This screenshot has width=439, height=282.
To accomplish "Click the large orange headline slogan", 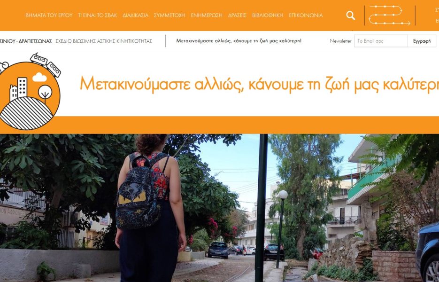I will (259, 84).
